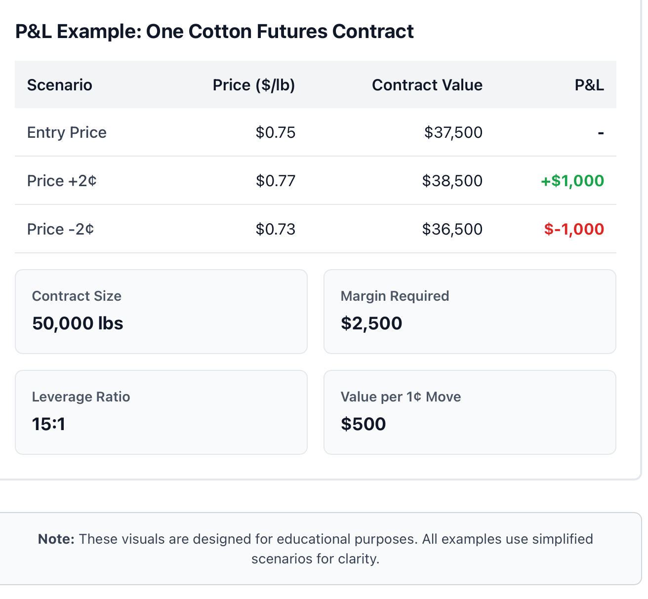
Task: Click the $37,500 contract value cell
Action: coord(453,132)
